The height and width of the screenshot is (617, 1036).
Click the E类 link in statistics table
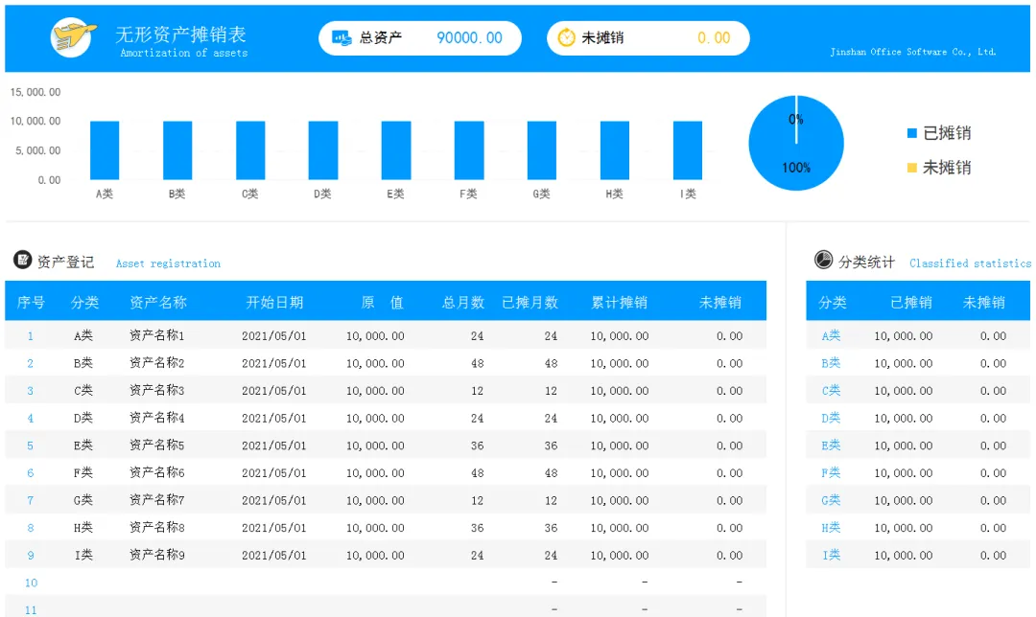(x=831, y=446)
